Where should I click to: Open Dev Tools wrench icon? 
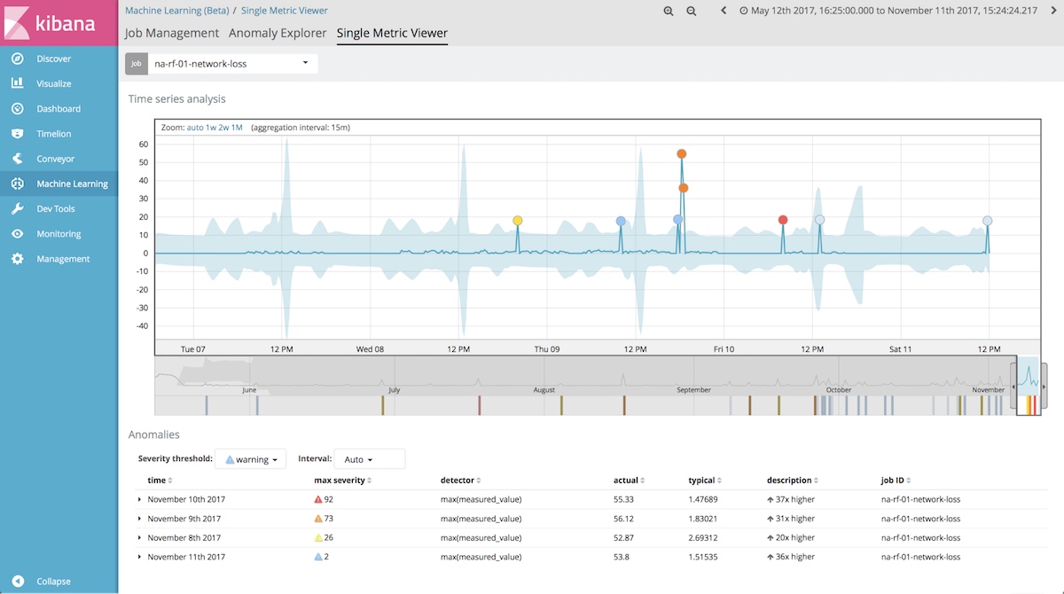point(17,209)
